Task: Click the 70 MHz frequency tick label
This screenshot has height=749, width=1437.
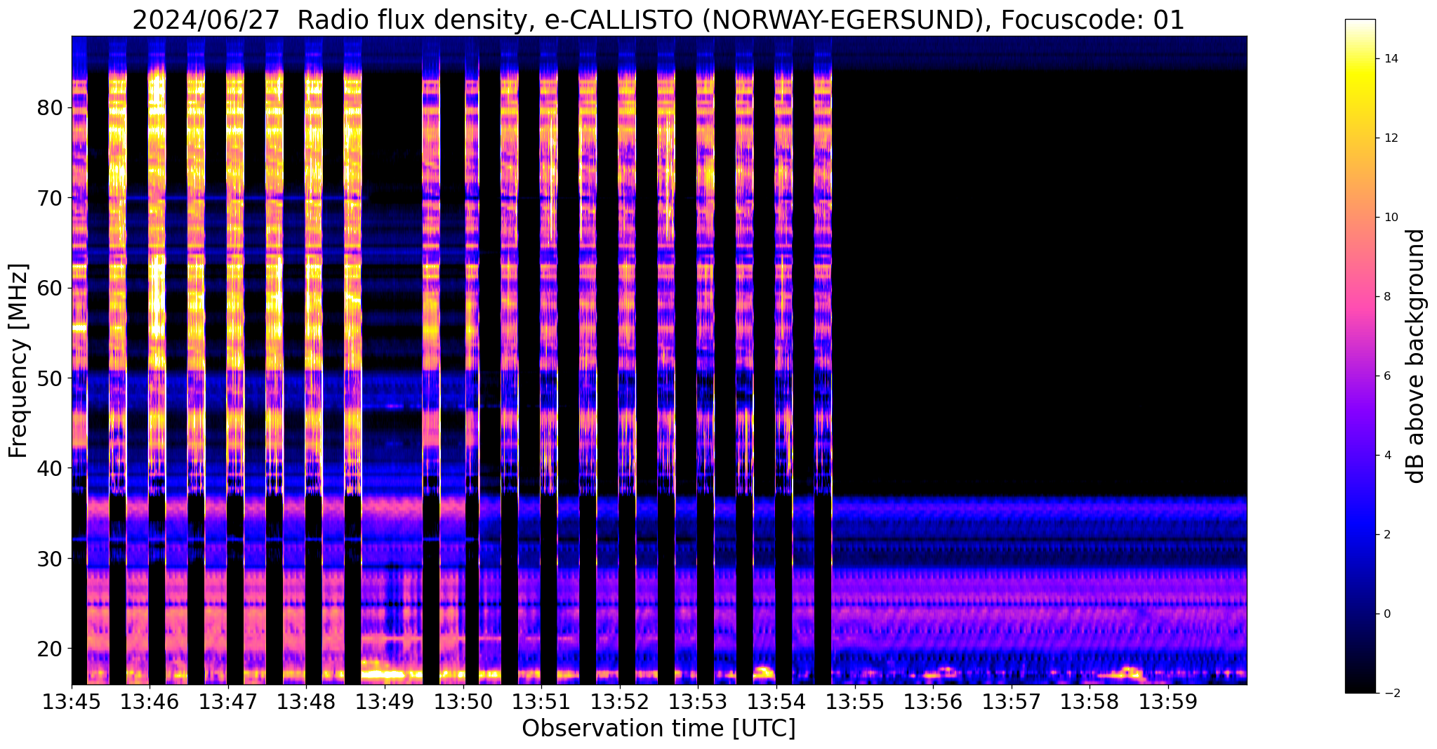Action: 51,198
